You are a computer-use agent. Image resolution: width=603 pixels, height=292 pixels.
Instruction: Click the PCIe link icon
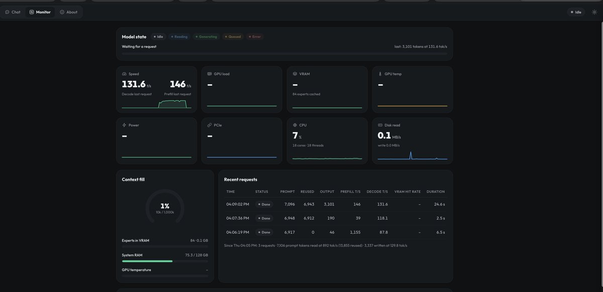[210, 125]
